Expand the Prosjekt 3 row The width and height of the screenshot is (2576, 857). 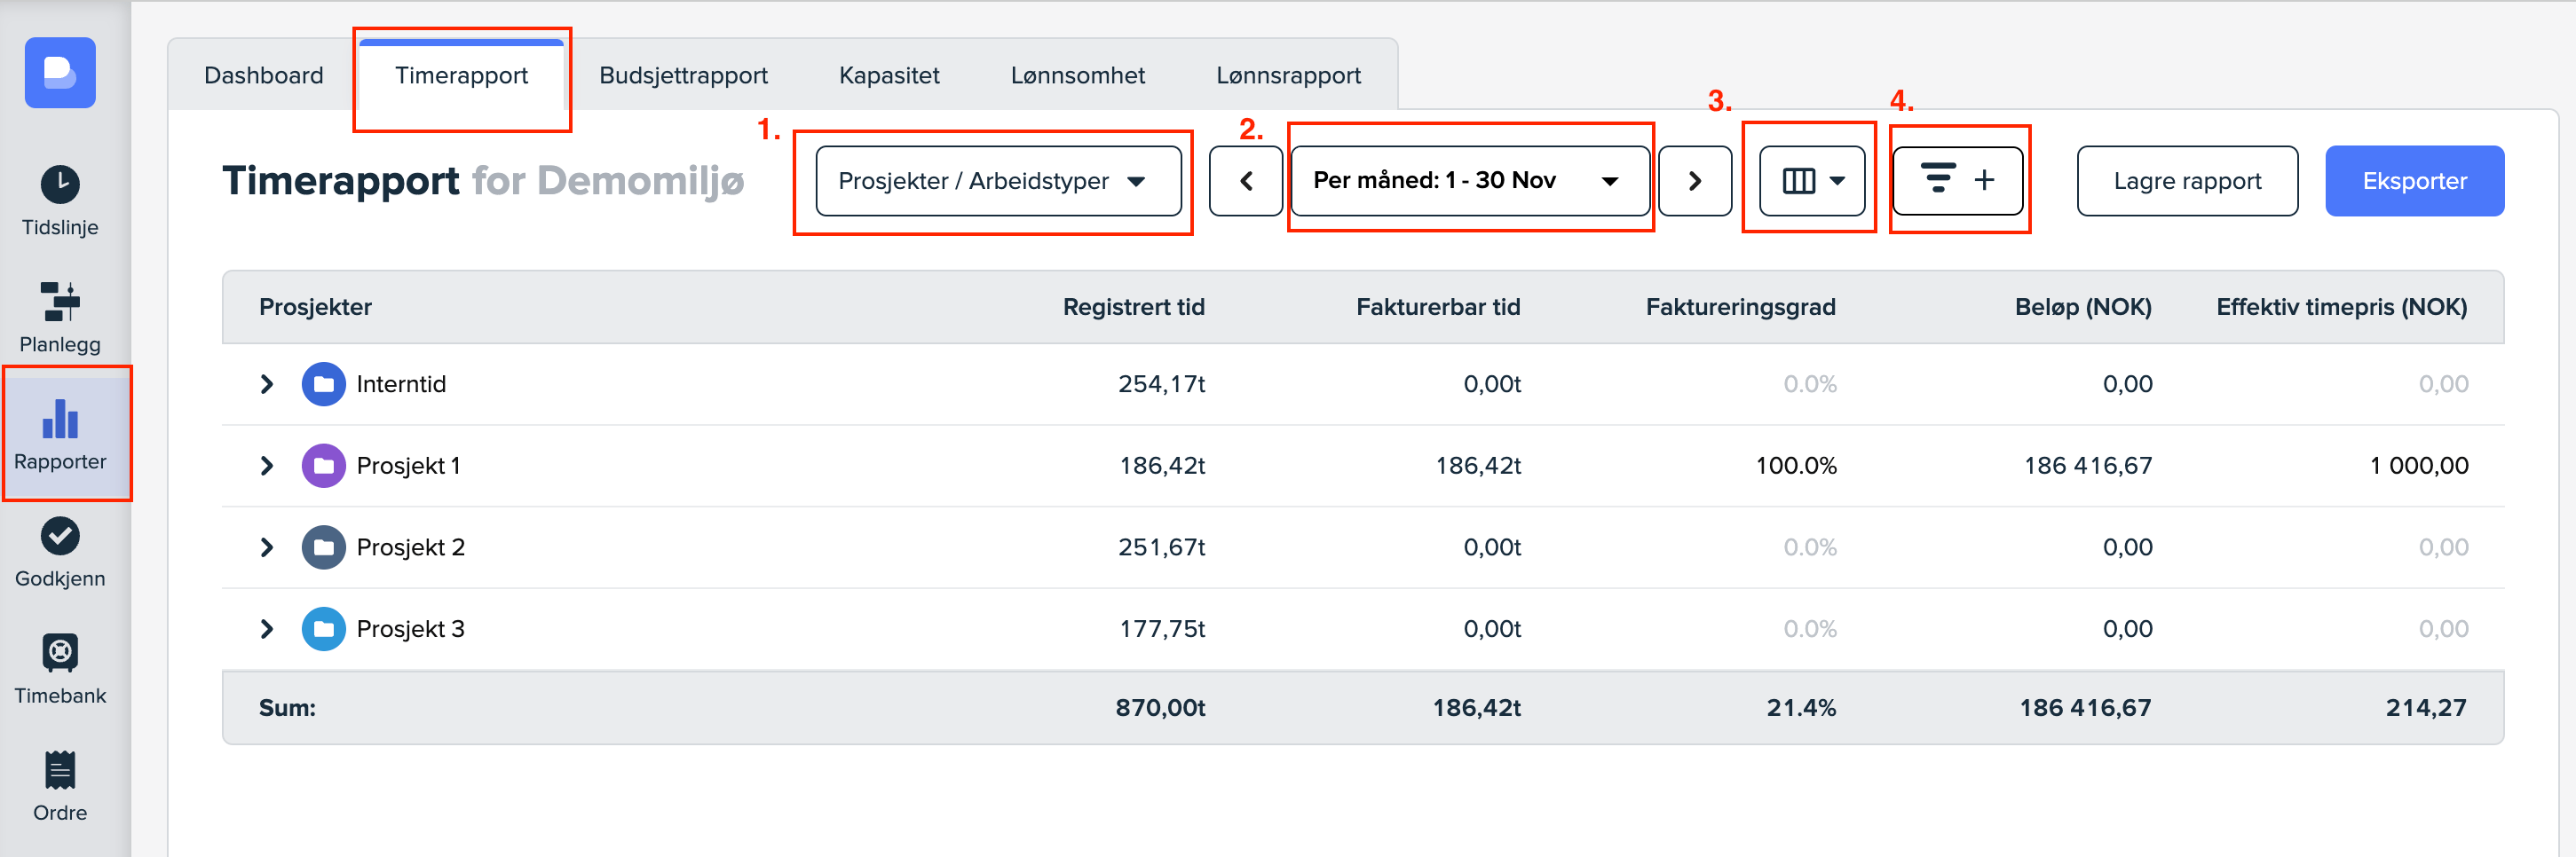pos(266,629)
